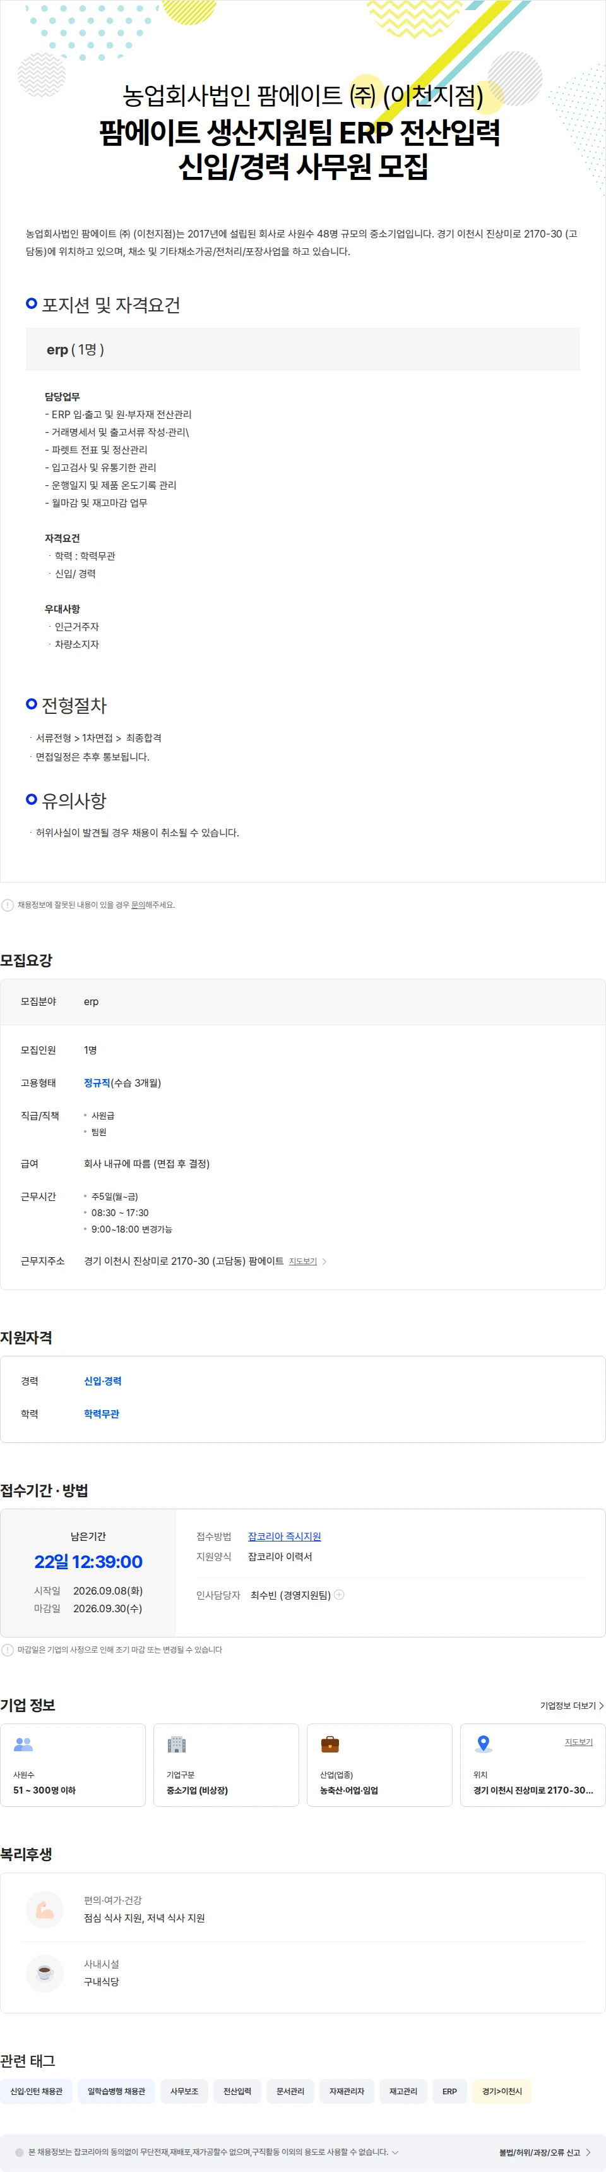The image size is (606, 2172).
Task: Select the ERP tag
Action: (x=449, y=2091)
